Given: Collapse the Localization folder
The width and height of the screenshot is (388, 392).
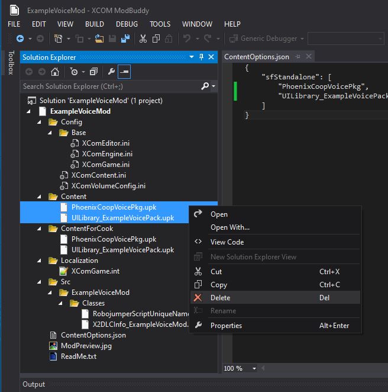Looking at the screenshot, I should [x=39, y=261].
